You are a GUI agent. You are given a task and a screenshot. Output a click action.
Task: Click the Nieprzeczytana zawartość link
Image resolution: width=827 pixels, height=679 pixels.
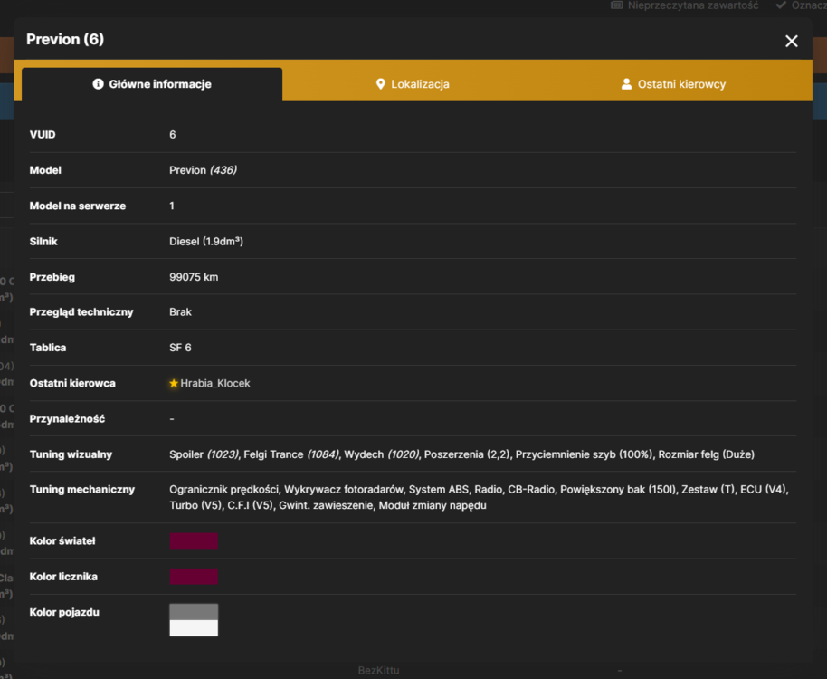tap(692, 5)
